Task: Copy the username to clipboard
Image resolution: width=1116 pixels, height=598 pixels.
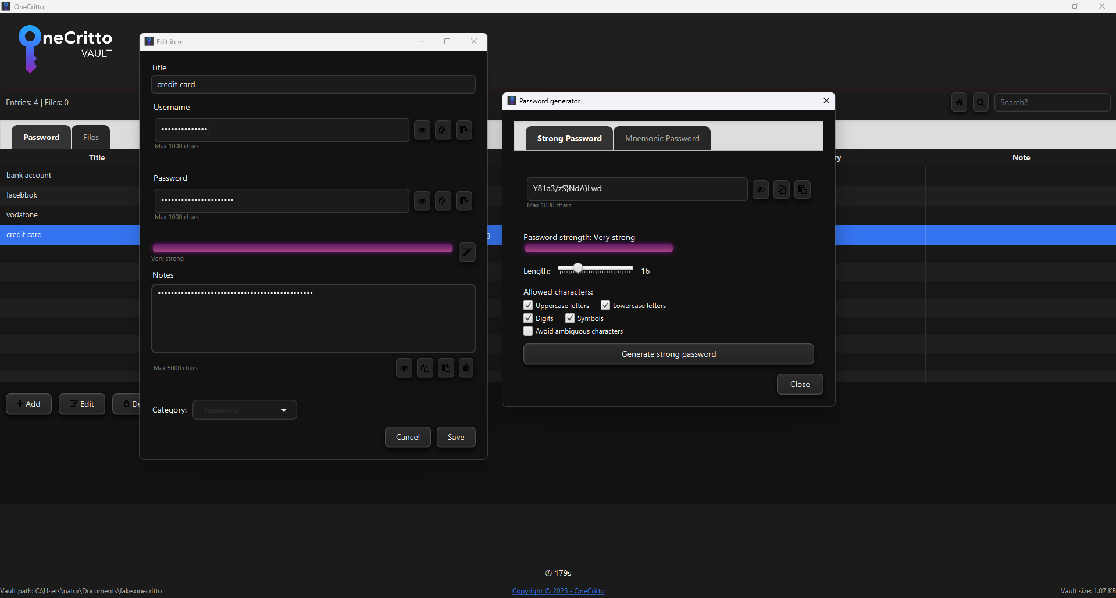Action: 443,130
